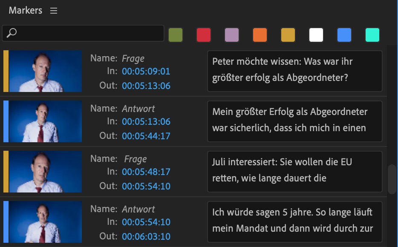Screen dimensions: 398x247
Task: Click the magnifying glass search icon
Action: pos(12,33)
